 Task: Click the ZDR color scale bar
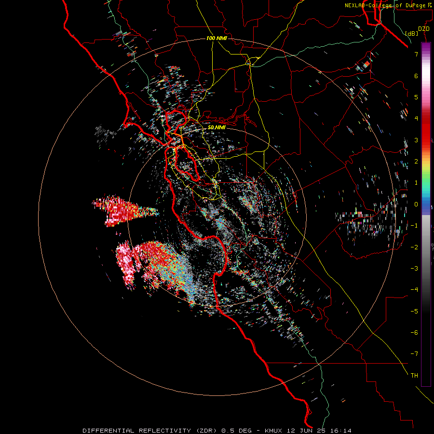[426, 214]
